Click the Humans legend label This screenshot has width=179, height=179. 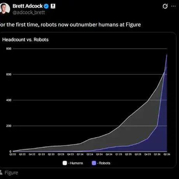coord(76,163)
